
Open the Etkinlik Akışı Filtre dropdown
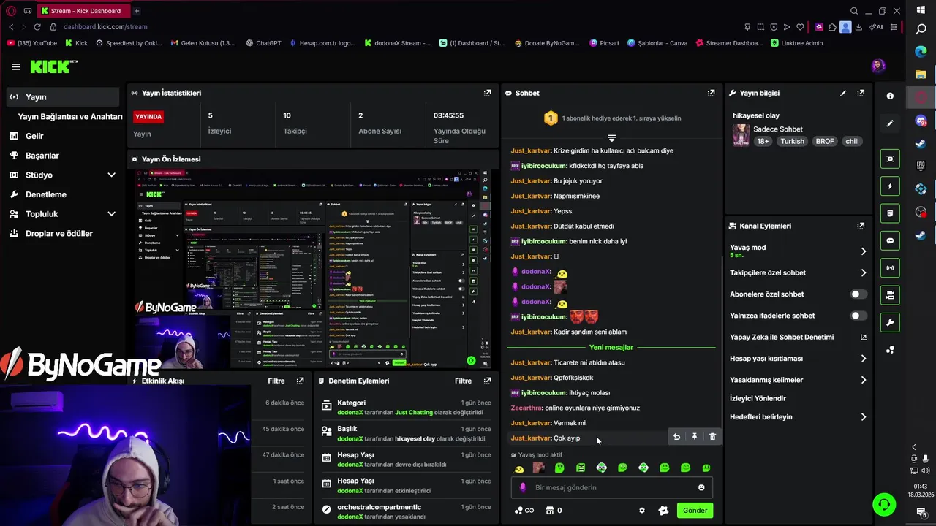(276, 381)
